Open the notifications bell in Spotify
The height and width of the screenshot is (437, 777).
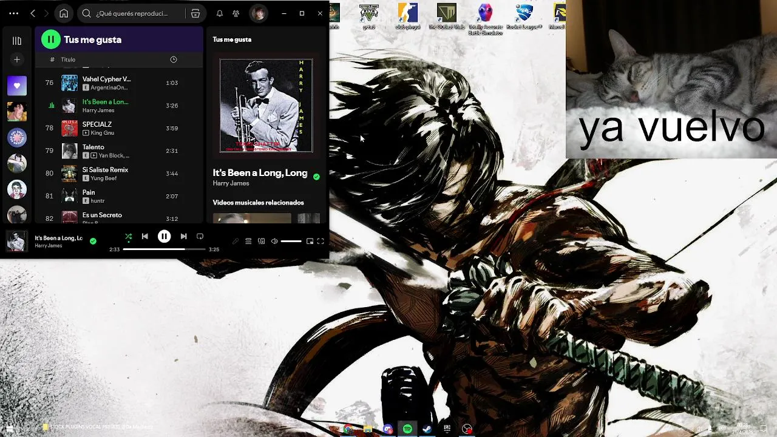coord(220,13)
